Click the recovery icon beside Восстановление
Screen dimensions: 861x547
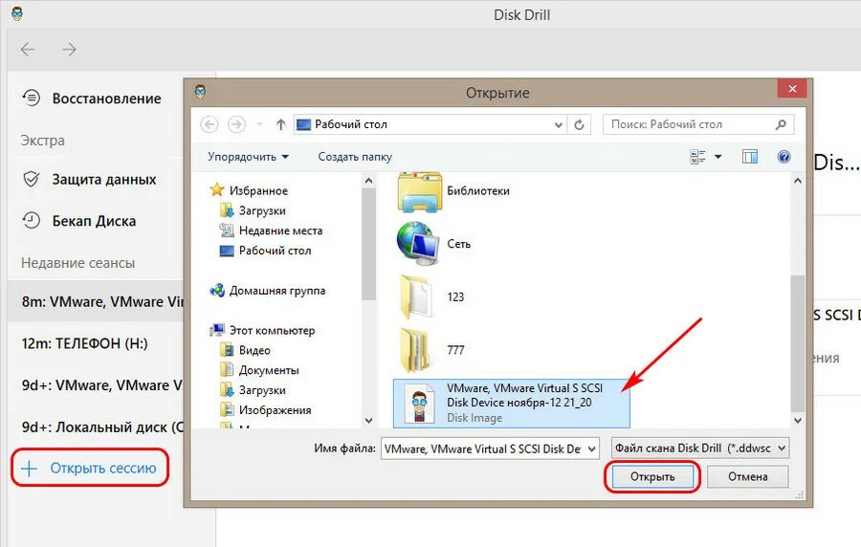click(x=32, y=98)
